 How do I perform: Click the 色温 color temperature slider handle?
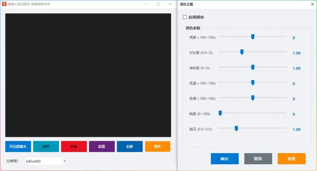[x=253, y=83]
